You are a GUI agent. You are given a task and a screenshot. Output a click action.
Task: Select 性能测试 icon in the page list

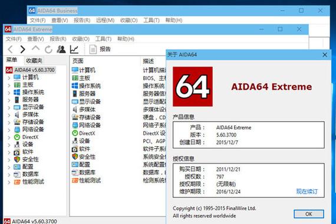pos(75,180)
